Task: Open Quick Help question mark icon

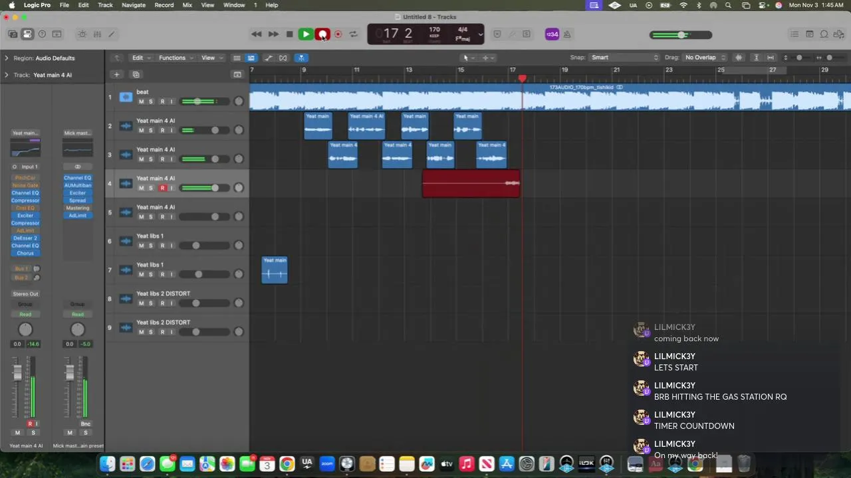Action: click(x=42, y=34)
